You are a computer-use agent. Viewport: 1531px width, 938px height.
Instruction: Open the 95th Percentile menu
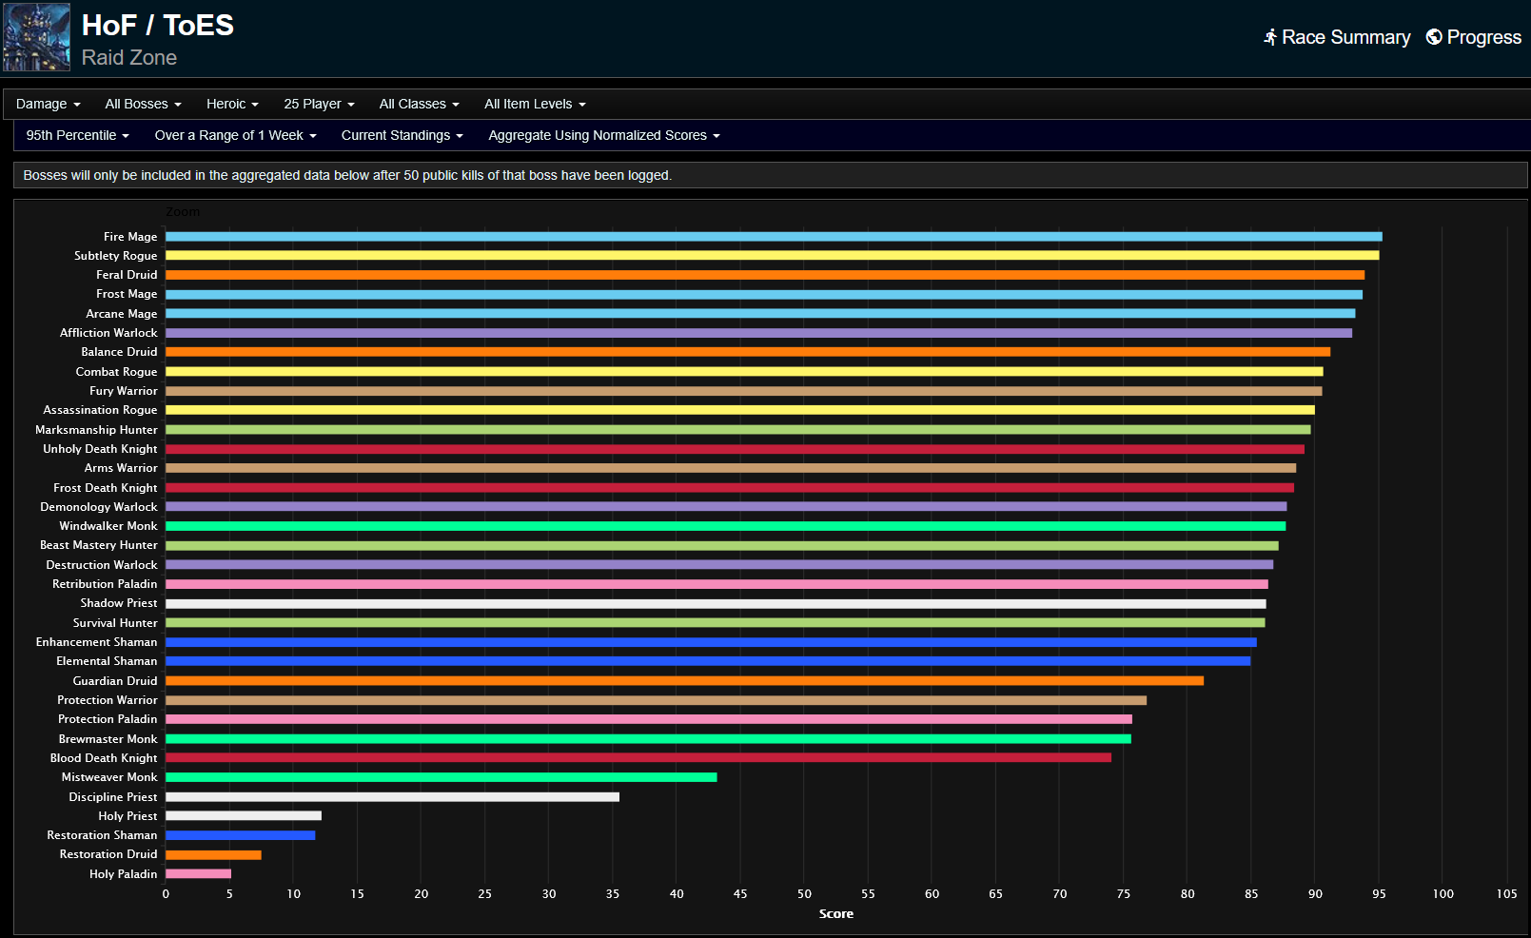point(77,135)
